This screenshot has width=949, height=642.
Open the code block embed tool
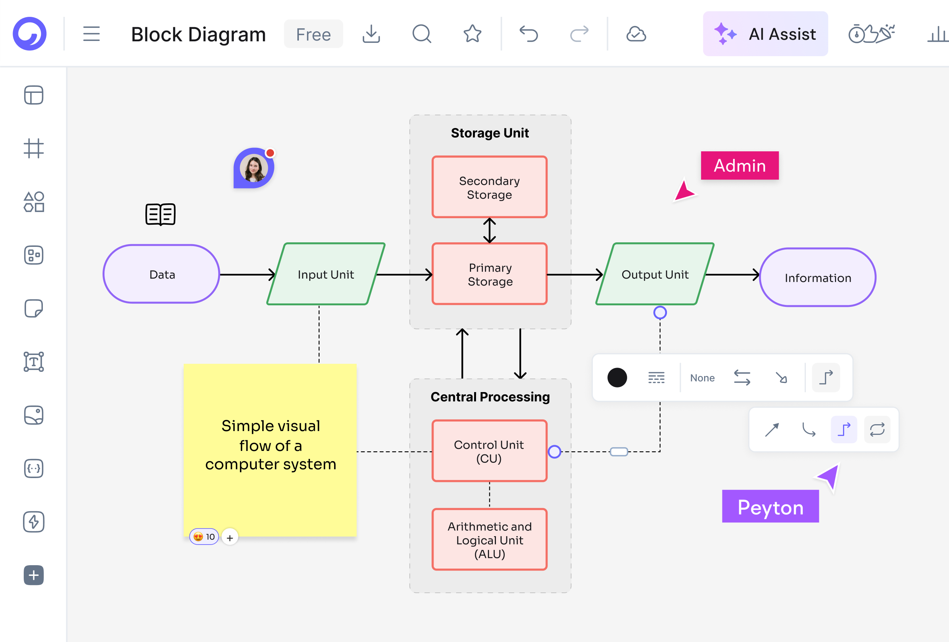34,469
